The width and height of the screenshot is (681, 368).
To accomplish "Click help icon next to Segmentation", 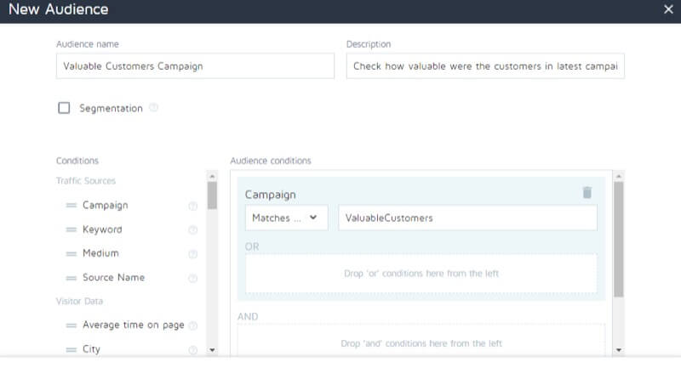I will pyautogui.click(x=154, y=108).
